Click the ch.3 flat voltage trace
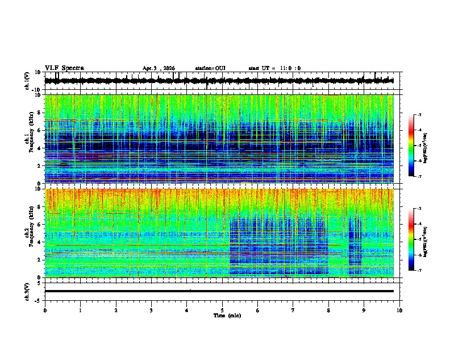 [x=219, y=291]
